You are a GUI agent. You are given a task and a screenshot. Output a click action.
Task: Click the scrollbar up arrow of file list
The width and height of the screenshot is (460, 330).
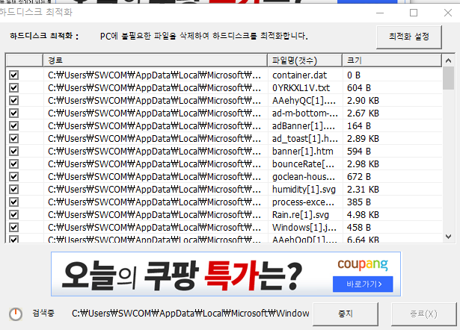click(448, 60)
